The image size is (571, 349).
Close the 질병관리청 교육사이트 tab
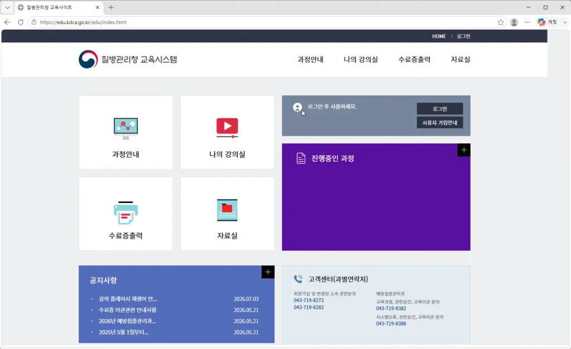click(97, 7)
